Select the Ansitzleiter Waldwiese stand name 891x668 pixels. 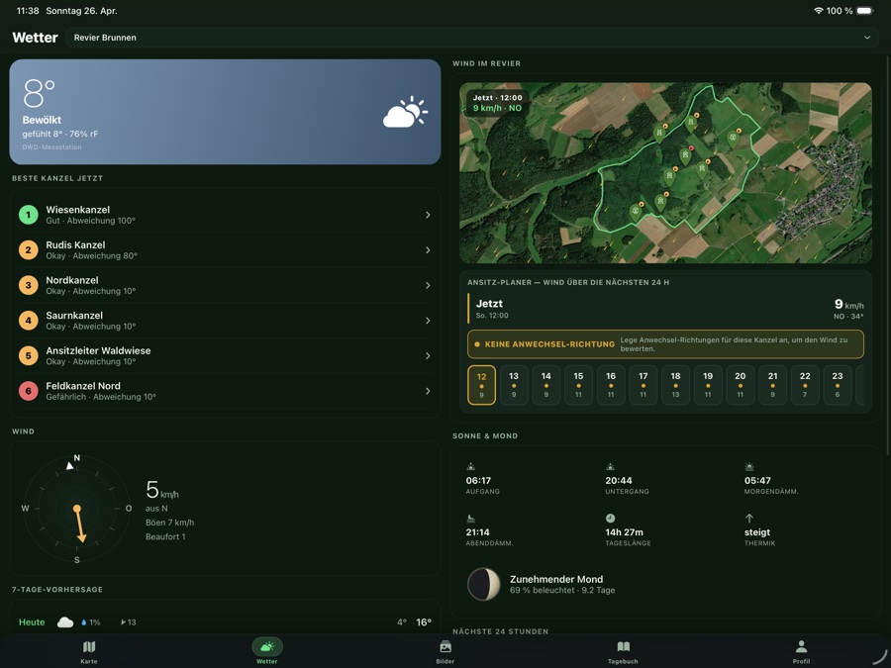tap(98, 350)
